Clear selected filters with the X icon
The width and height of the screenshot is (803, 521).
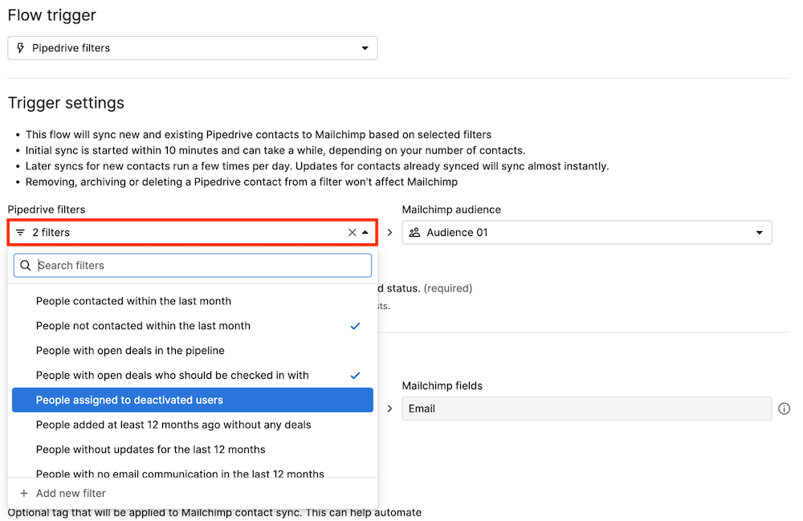[x=352, y=233]
